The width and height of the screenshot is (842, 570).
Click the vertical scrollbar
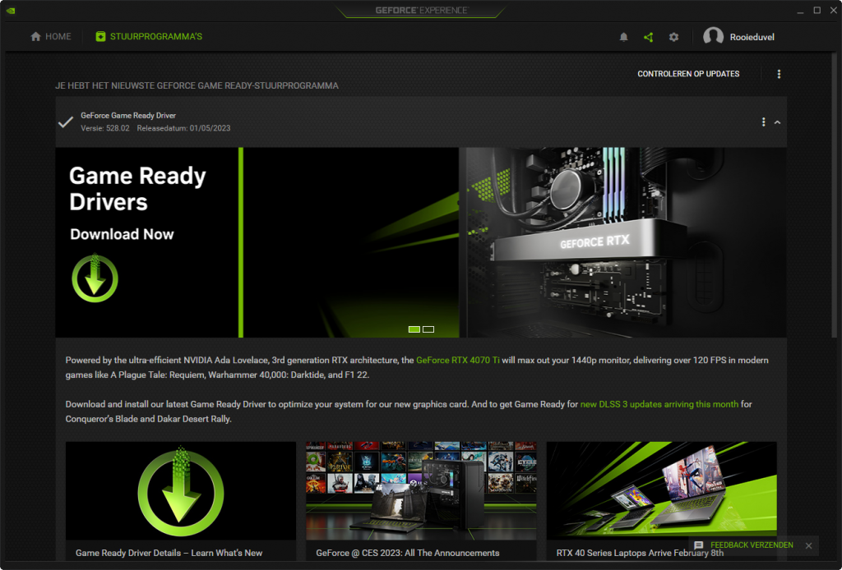point(834,195)
